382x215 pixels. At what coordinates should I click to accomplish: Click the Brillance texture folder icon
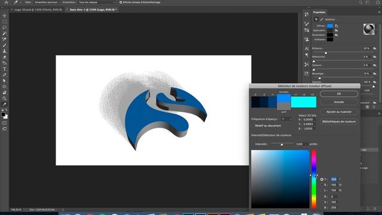374,48
